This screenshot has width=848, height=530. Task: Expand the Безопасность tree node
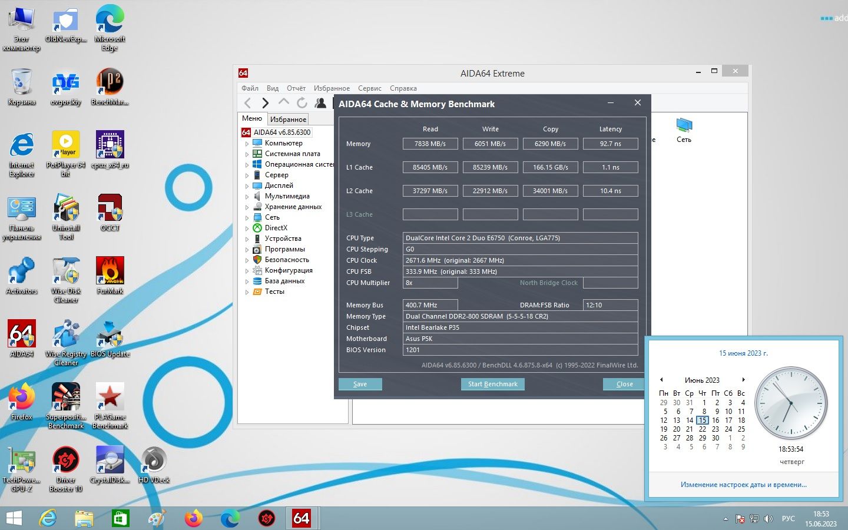(247, 260)
